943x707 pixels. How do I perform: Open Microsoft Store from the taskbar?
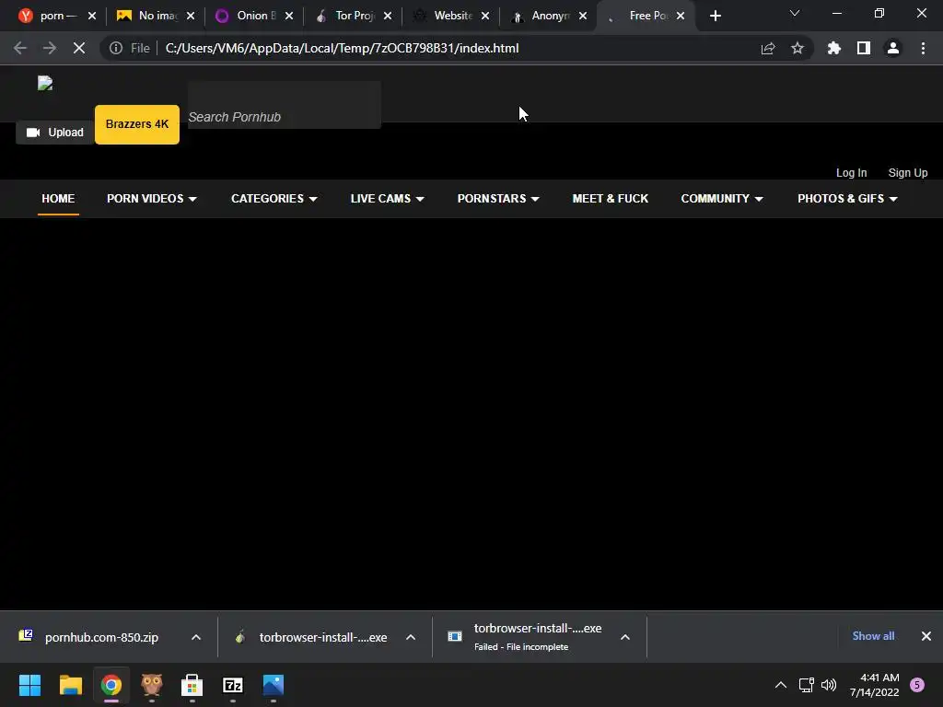pyautogui.click(x=192, y=685)
